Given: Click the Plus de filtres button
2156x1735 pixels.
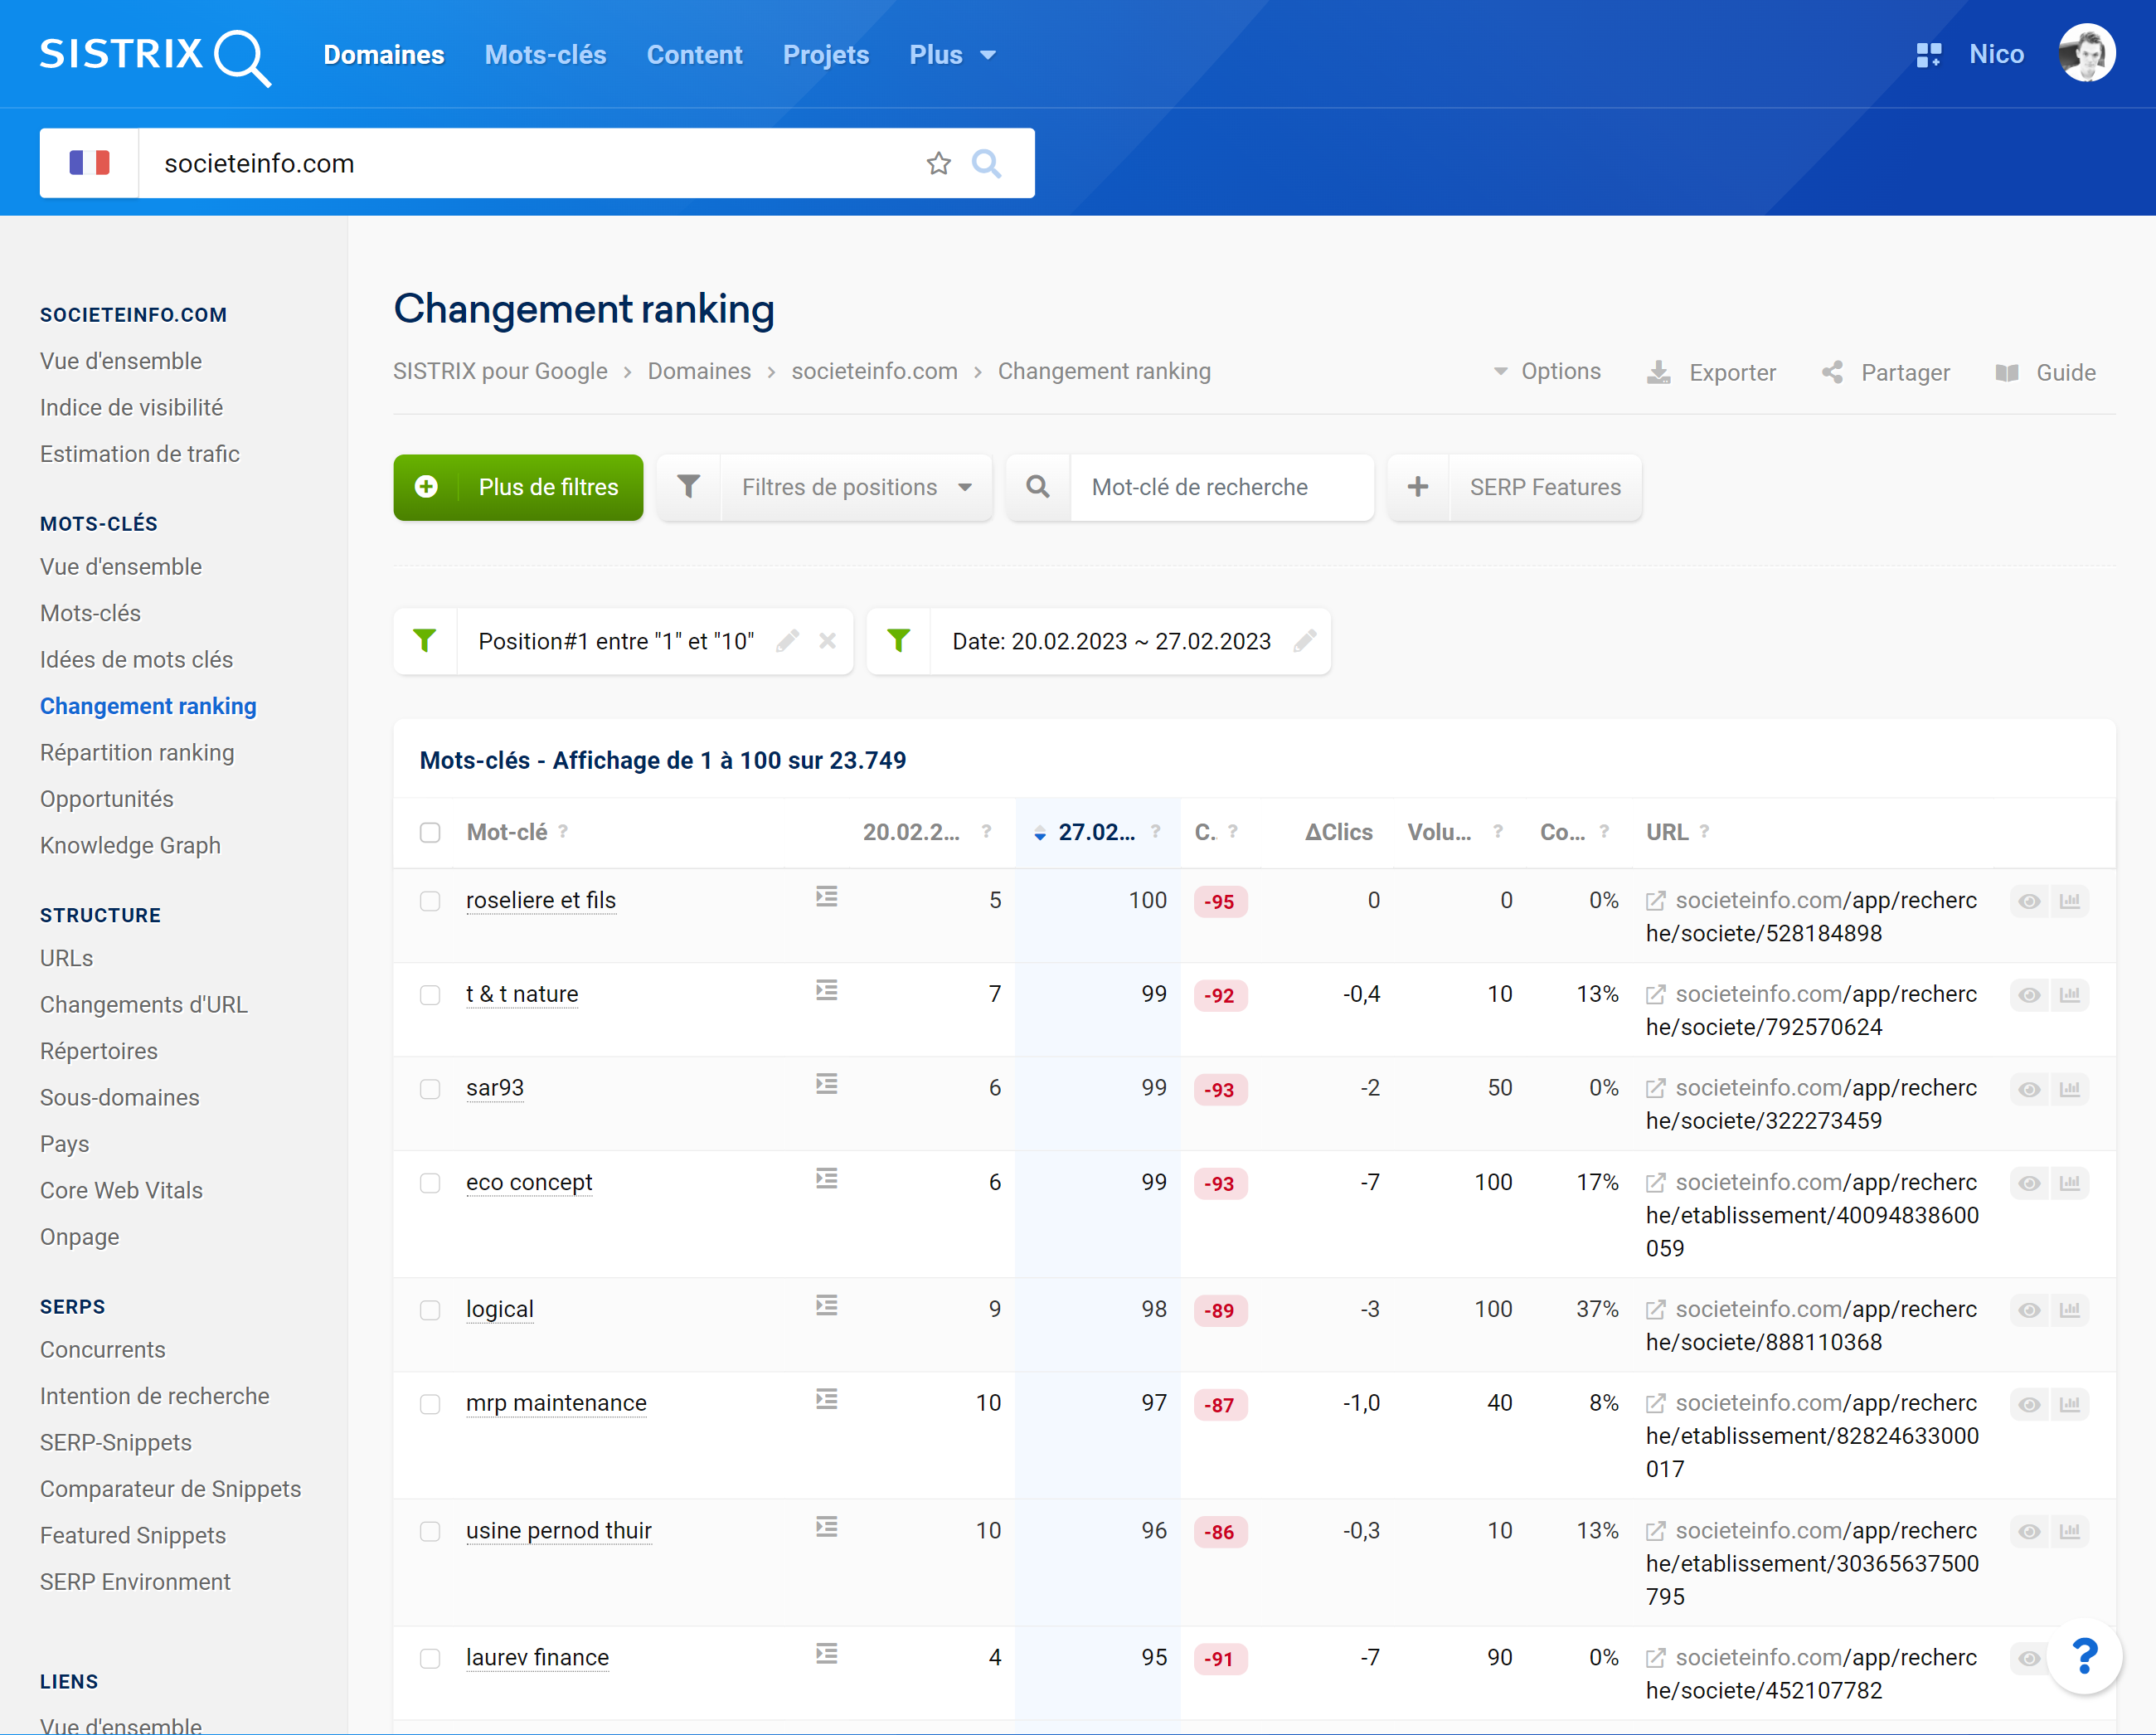Looking at the screenshot, I should coord(518,487).
